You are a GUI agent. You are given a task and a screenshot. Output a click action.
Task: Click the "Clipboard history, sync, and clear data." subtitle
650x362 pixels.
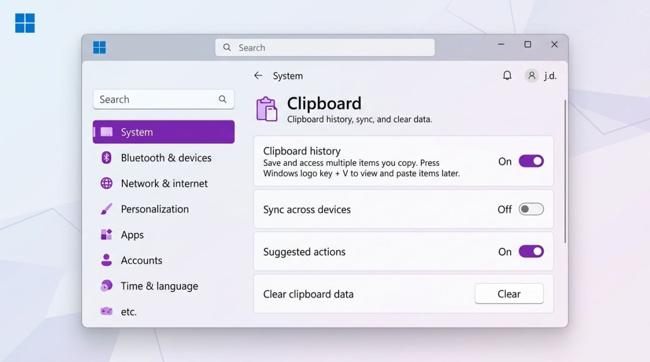pos(360,119)
